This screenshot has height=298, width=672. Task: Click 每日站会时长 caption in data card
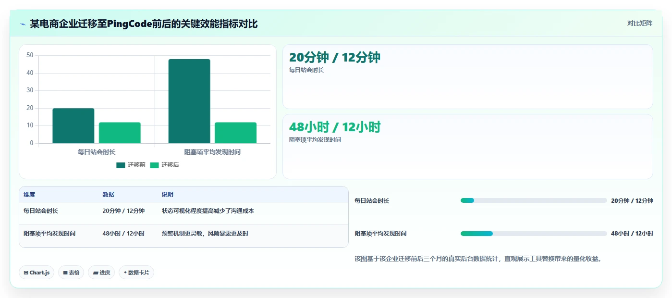click(306, 70)
